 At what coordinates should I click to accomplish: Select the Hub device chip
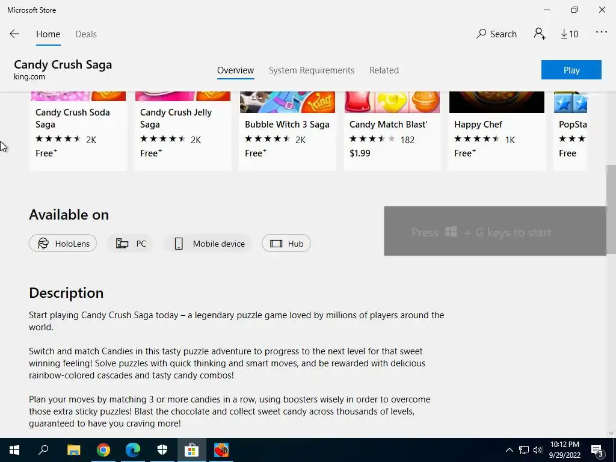tap(286, 244)
